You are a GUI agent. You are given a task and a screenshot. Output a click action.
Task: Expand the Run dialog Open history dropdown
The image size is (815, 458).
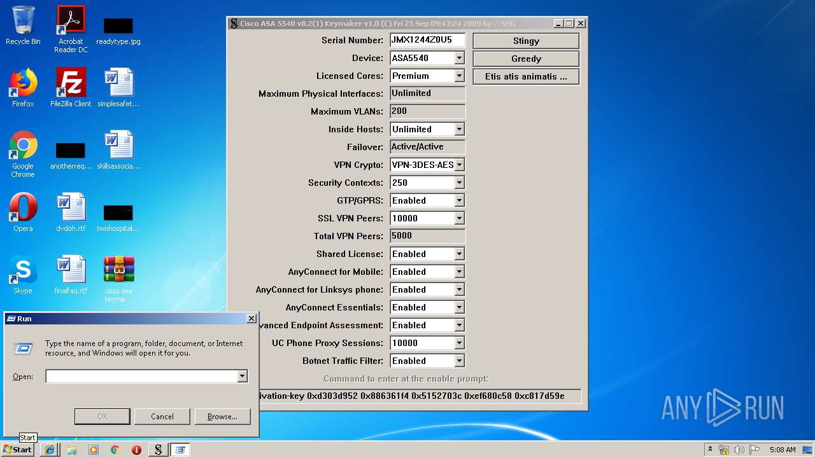[x=242, y=377]
